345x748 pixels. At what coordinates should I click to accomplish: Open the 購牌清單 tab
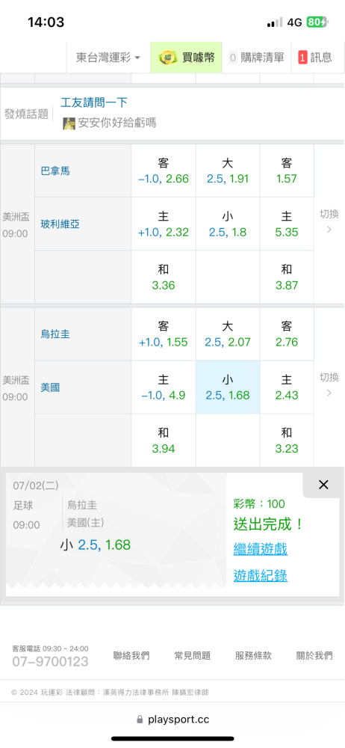(256, 58)
